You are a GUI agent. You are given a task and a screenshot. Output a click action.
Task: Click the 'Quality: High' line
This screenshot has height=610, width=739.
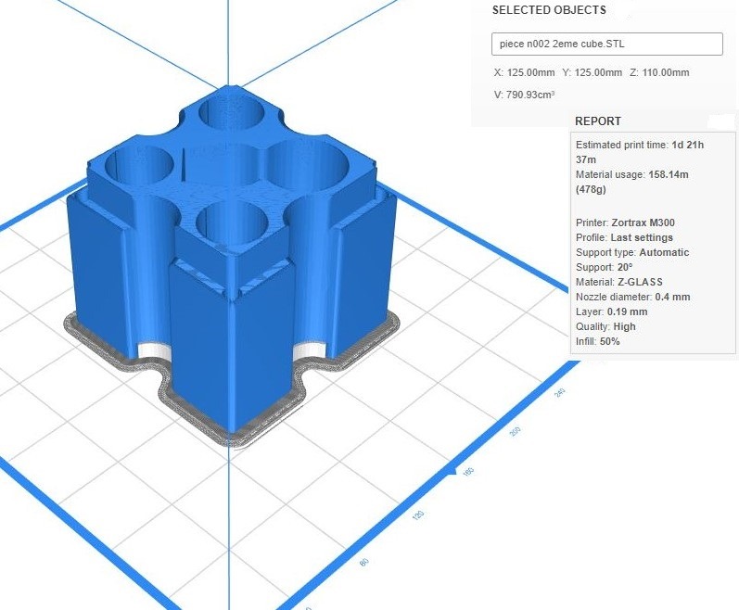point(605,326)
